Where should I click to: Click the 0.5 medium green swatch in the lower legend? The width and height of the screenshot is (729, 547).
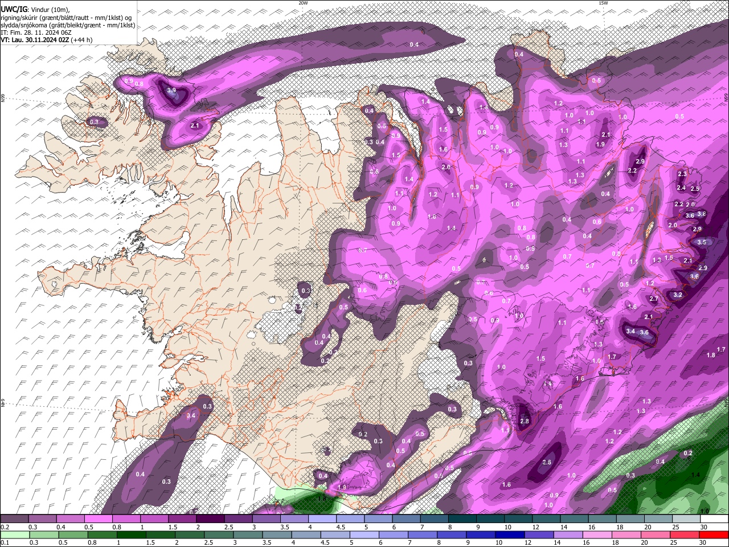click(72, 535)
